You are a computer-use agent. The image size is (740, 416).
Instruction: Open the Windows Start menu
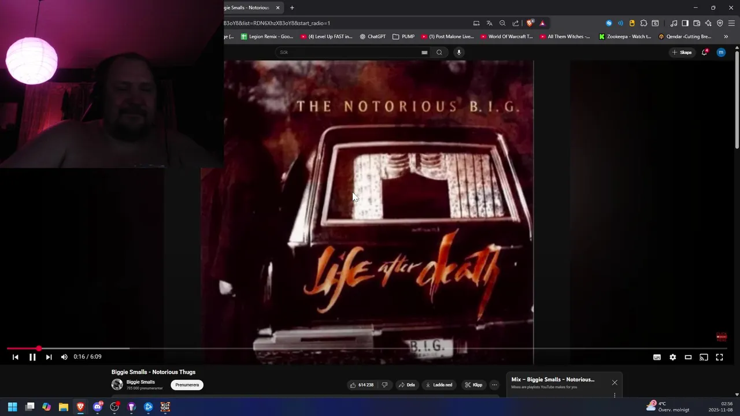tap(13, 407)
